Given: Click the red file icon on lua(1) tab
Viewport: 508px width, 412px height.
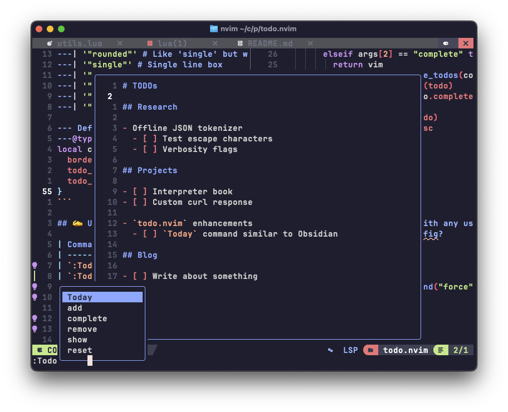Looking at the screenshot, I should 150,43.
